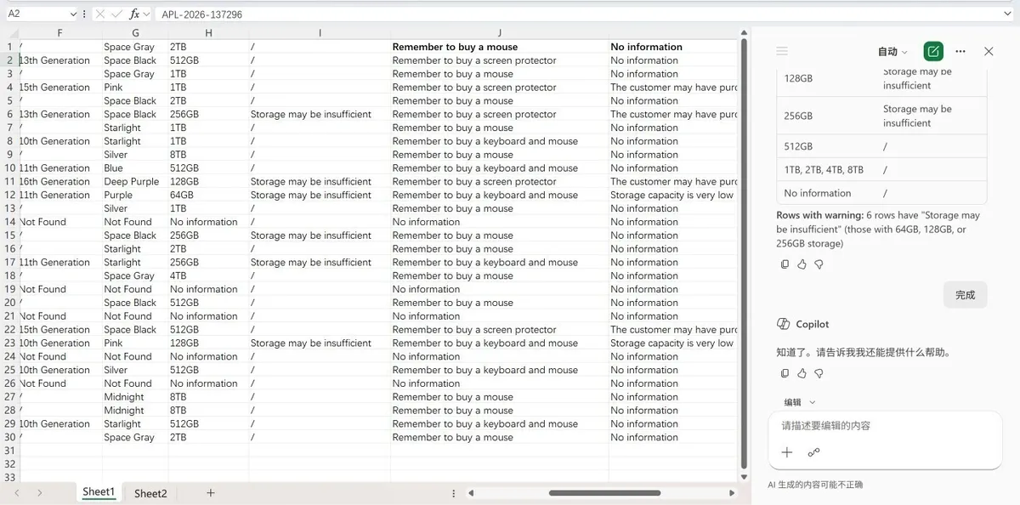Expand the Name Box dropdown arrow
Screen dimensions: 1020x505
pyautogui.click(x=71, y=14)
